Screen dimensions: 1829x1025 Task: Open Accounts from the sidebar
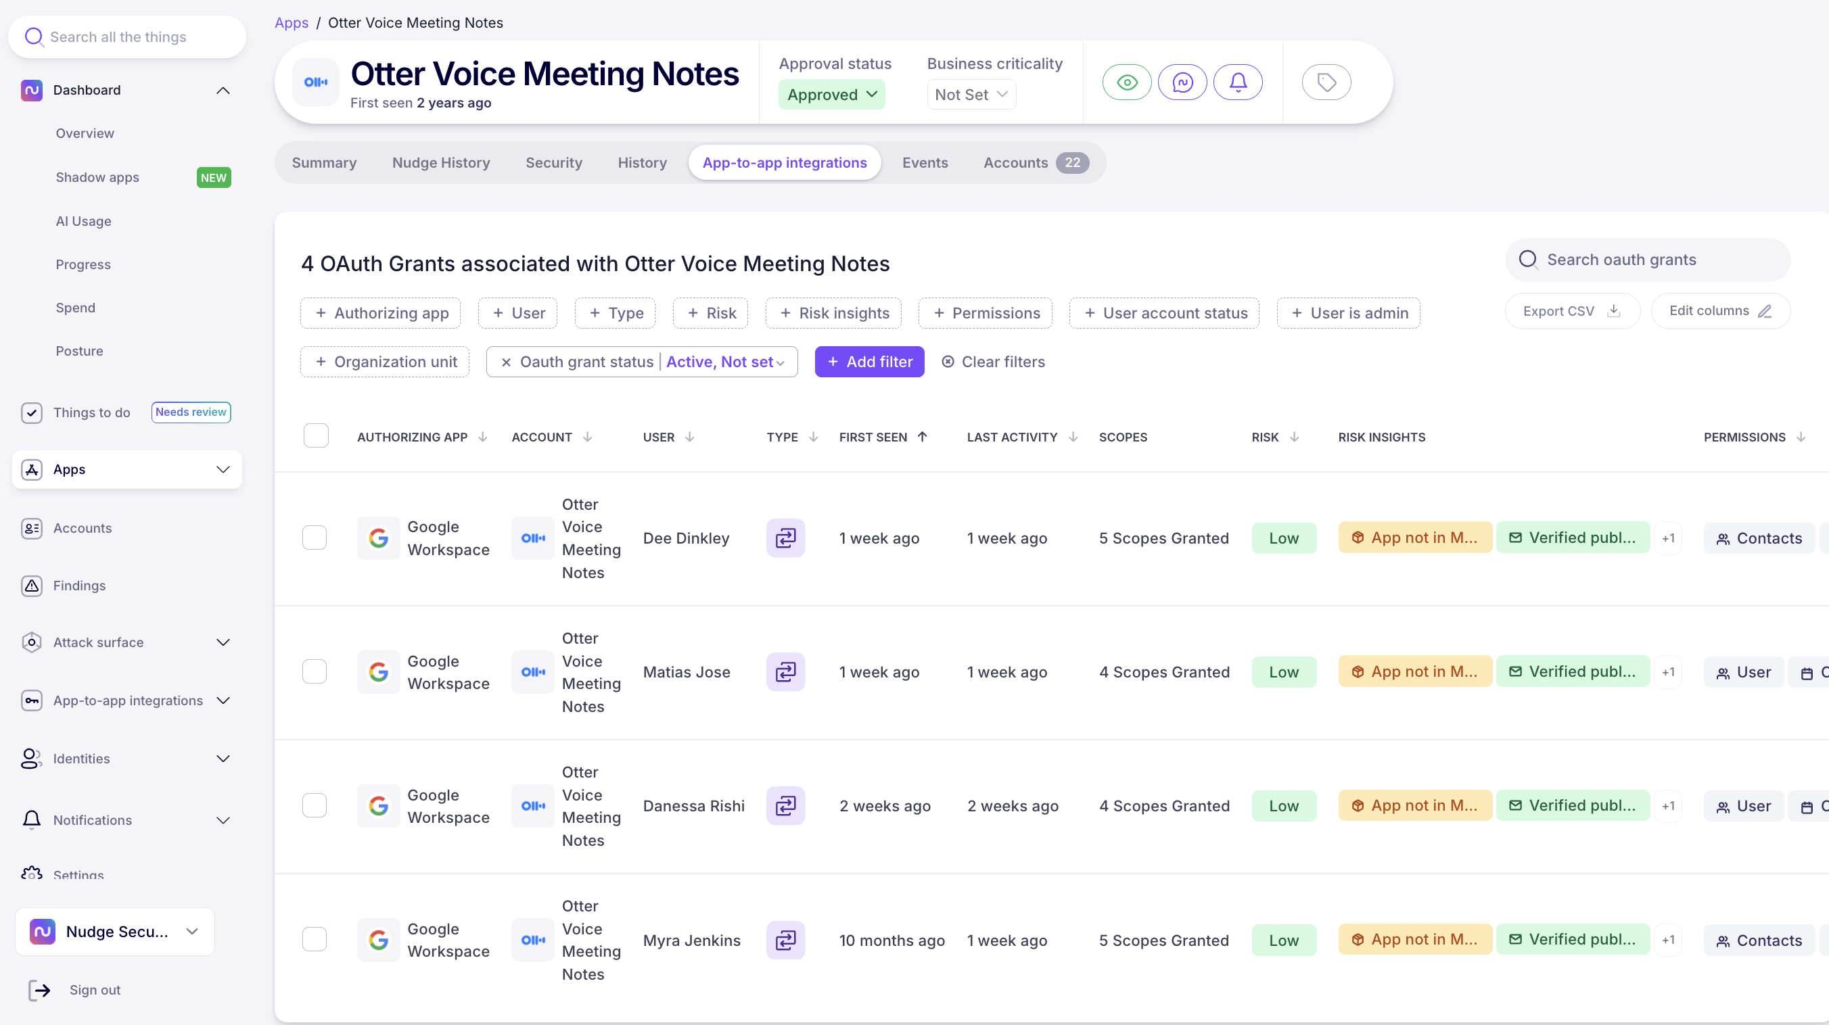83,528
